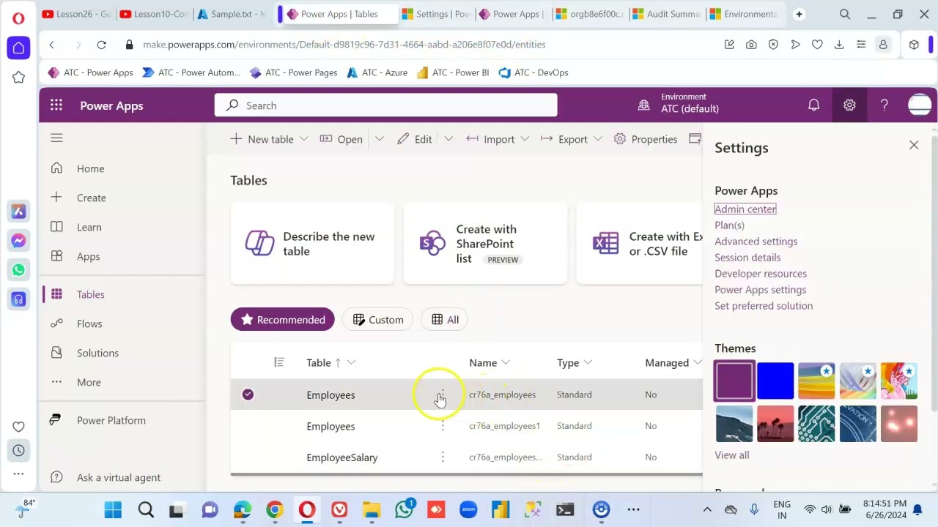Click Set preferred solution link

coord(764,306)
